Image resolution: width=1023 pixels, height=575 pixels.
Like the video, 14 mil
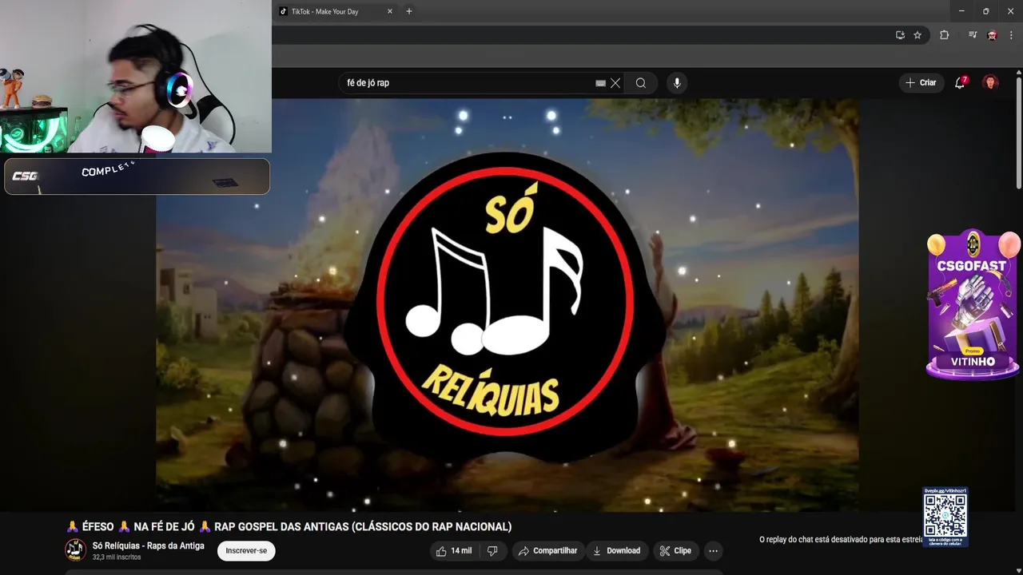click(454, 551)
